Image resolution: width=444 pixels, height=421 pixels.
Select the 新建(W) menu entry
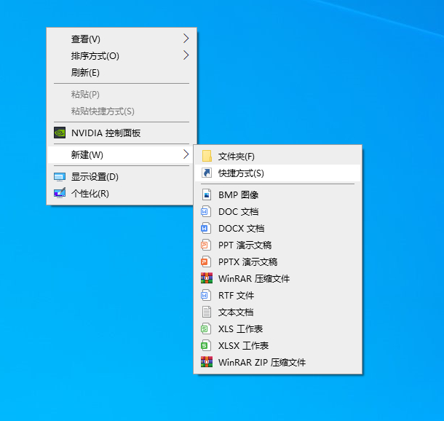click(122, 154)
